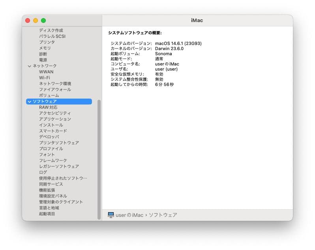Select the highlighted ソフトウェア row
This screenshot has height=250, width=315.
coord(59,101)
